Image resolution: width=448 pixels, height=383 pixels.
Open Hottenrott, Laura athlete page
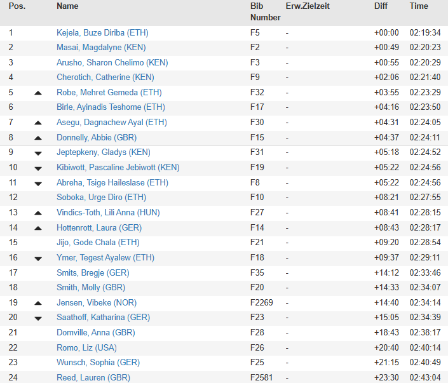(99, 228)
